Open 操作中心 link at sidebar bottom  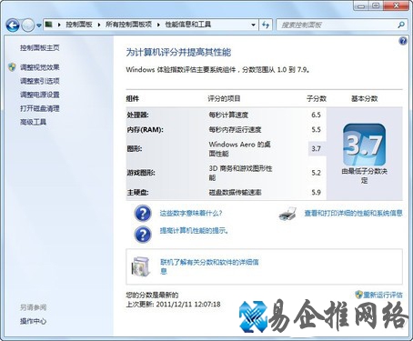pos(33,321)
